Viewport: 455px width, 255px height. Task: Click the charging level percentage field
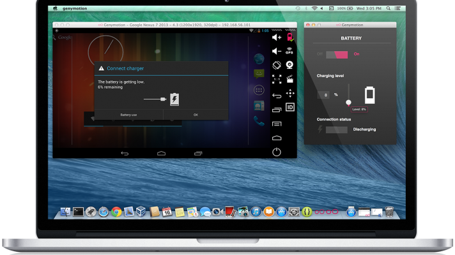click(x=325, y=94)
